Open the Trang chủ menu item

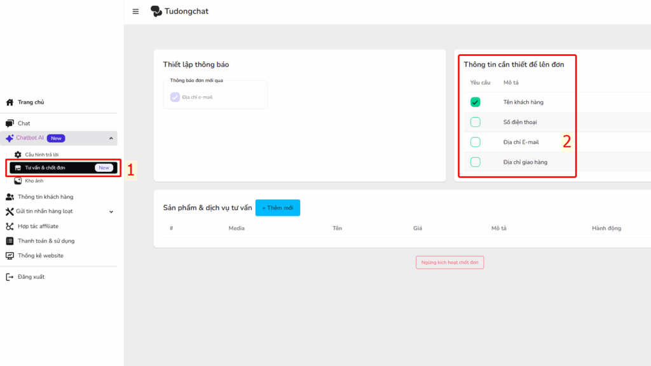31,102
